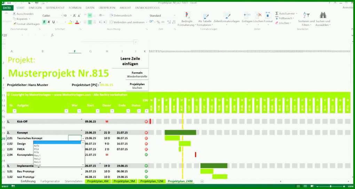The image size is (355, 189).
Task: Open the Einführung sheet tab
Action: coord(28,181)
